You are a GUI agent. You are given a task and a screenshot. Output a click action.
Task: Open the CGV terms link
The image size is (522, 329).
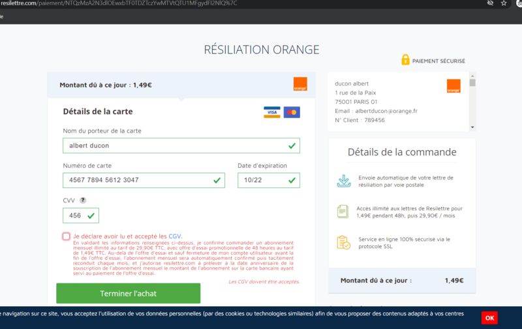click(x=174, y=236)
